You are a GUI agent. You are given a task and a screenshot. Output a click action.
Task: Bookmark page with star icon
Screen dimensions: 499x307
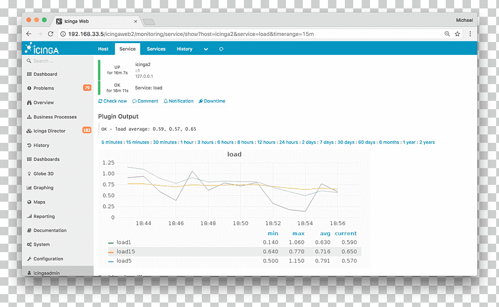click(458, 34)
